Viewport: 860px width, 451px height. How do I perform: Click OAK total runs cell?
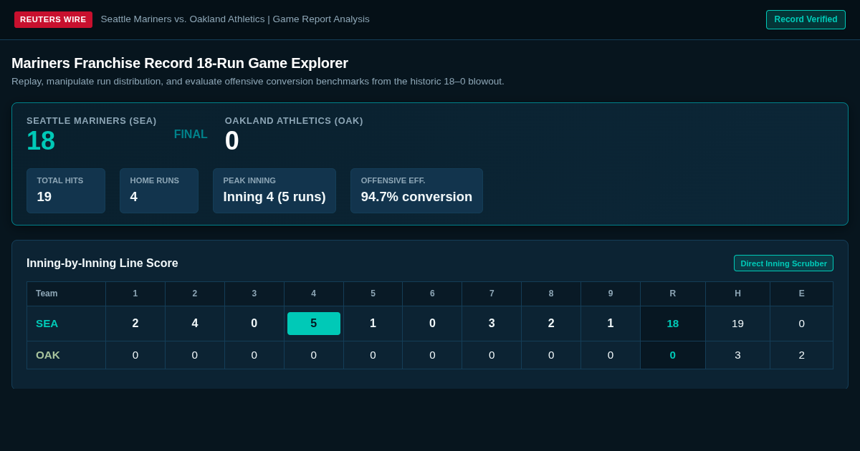coord(673,355)
